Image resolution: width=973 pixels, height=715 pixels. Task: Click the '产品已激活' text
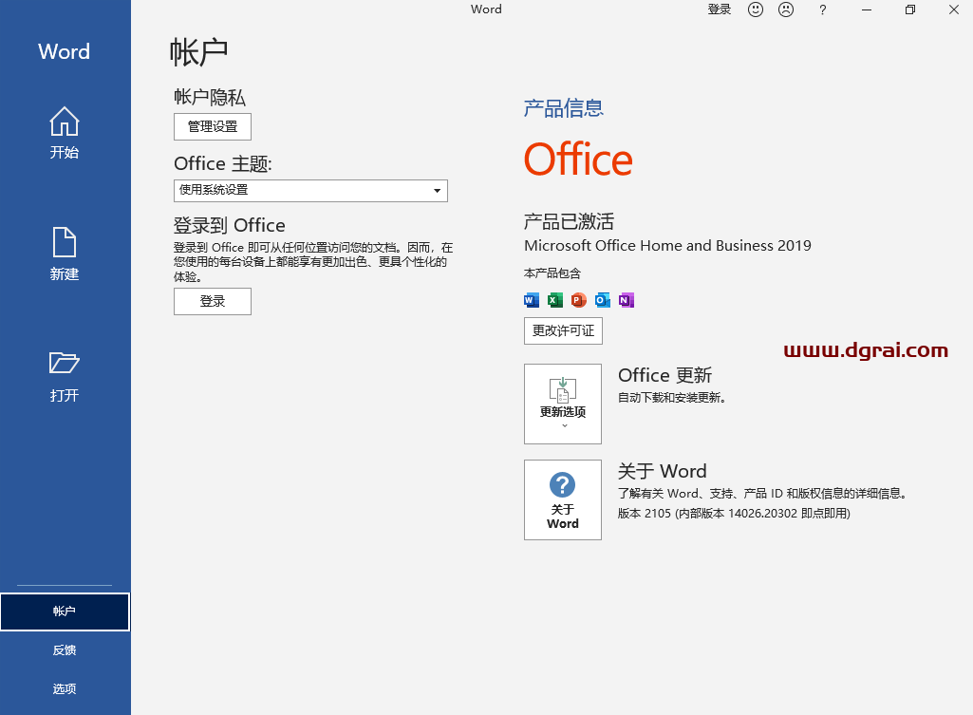pyautogui.click(x=569, y=221)
